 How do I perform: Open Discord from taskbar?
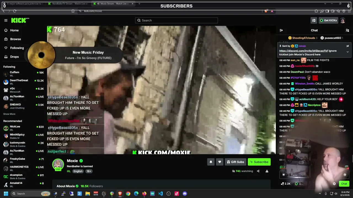coord(185,194)
